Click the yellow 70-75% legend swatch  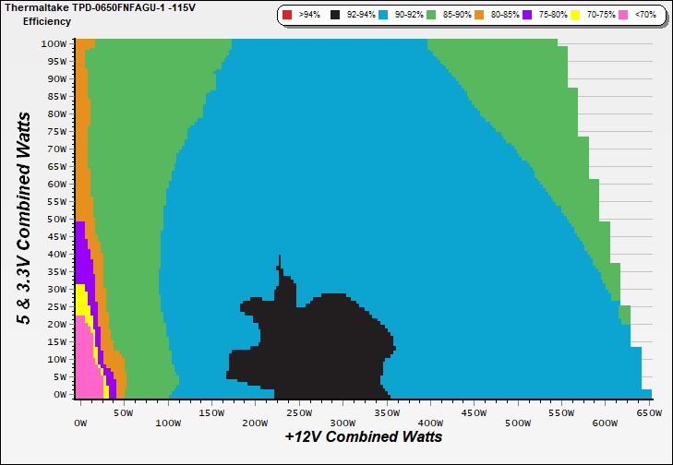pyautogui.click(x=573, y=16)
